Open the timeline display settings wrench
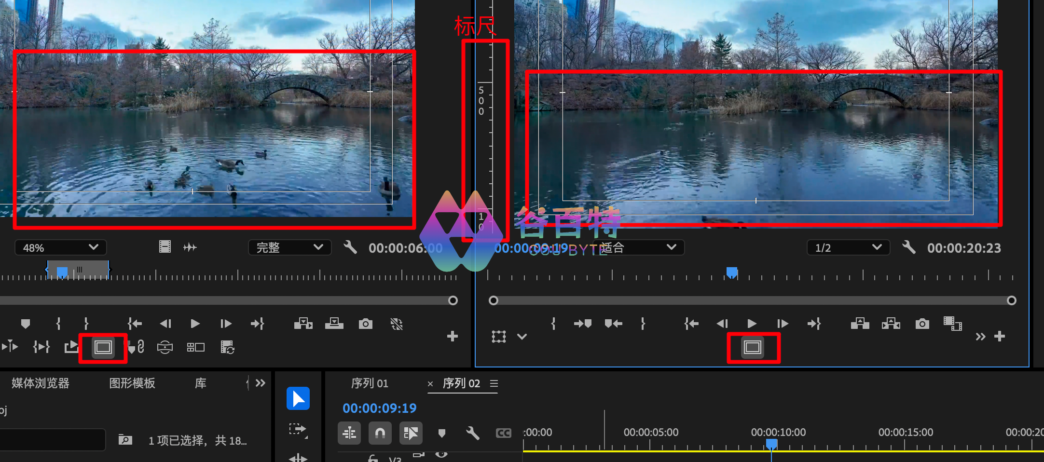 coord(472,433)
